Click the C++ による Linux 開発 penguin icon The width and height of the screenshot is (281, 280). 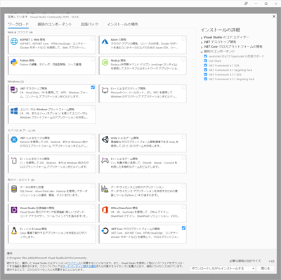14,231
